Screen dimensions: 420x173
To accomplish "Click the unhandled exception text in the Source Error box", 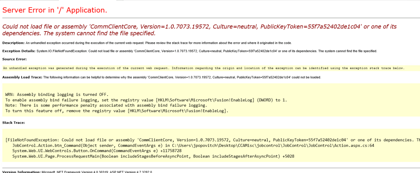I will 203,68.
